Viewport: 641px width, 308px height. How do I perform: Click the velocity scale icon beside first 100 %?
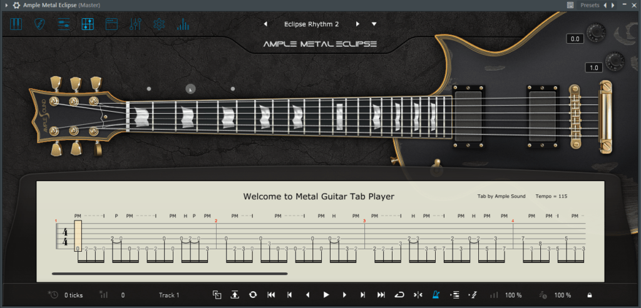point(495,294)
